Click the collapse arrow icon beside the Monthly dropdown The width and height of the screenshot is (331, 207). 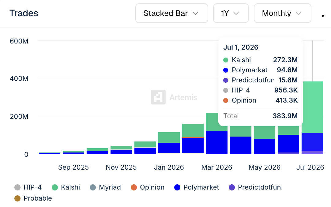click(x=323, y=16)
